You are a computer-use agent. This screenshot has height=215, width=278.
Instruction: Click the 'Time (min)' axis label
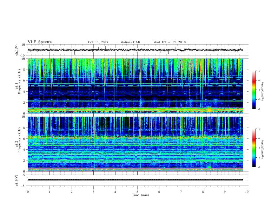click(140, 195)
